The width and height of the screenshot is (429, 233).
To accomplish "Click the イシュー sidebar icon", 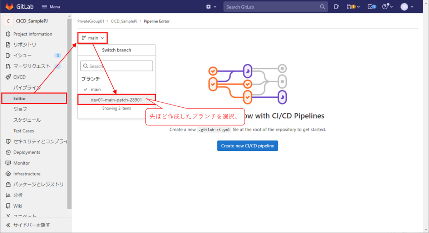I will (x=8, y=55).
